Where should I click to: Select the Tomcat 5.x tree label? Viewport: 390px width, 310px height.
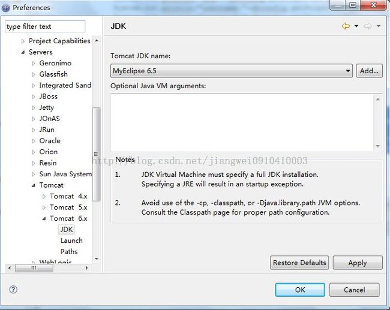[x=68, y=207]
